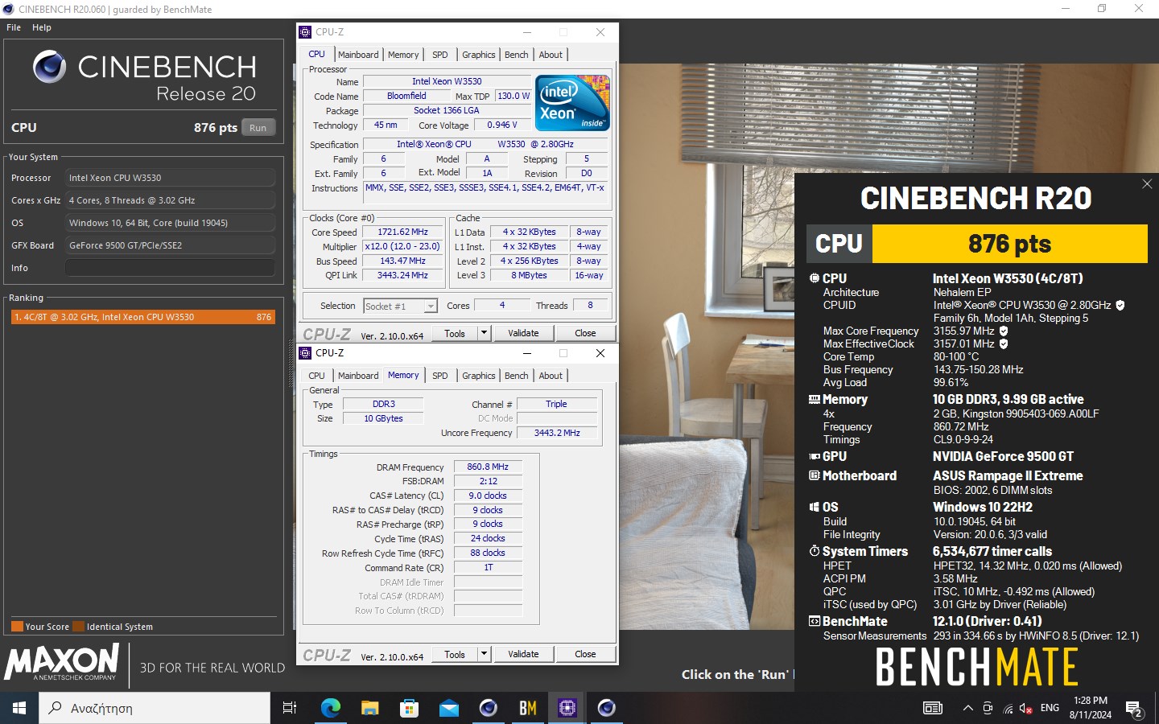This screenshot has height=724, width=1159.
Task: Open the muted volume tray icon
Action: pos(1026,708)
